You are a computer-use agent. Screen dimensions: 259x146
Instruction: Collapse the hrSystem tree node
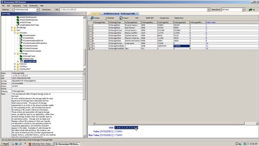tap(15, 33)
